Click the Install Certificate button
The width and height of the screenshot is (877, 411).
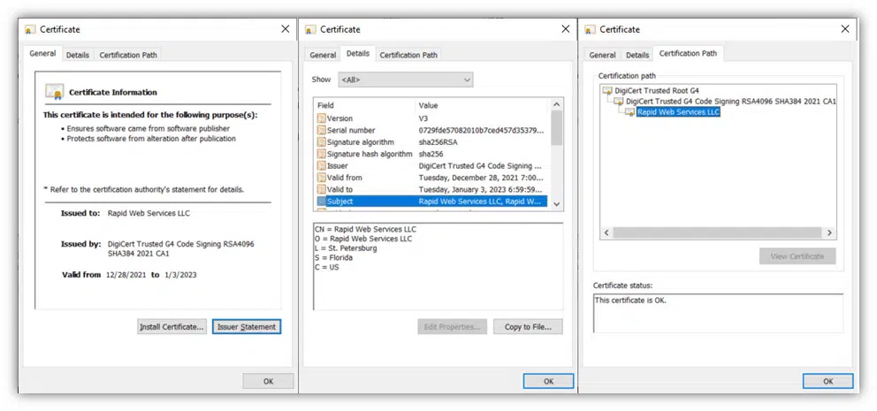pos(172,326)
